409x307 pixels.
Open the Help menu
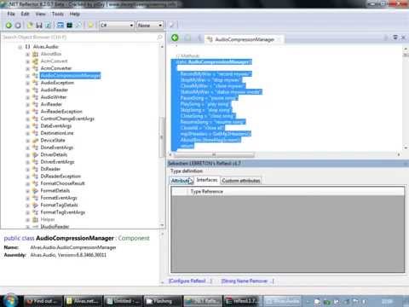[x=75, y=14]
